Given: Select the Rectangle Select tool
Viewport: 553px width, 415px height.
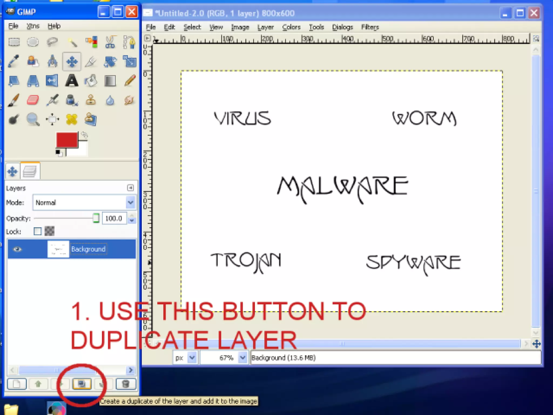Looking at the screenshot, I should point(14,42).
